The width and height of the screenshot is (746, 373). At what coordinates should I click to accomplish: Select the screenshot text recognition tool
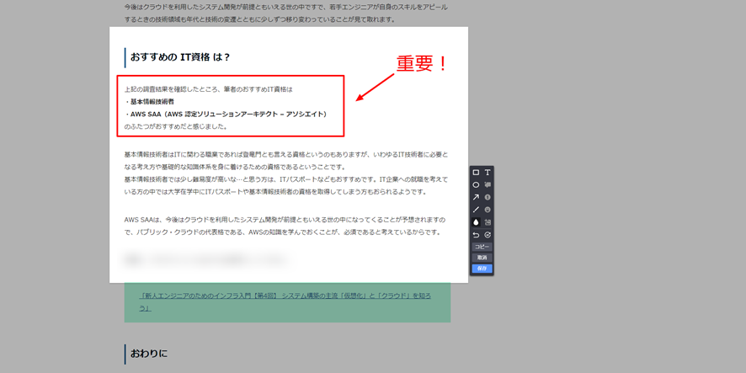coord(488,222)
